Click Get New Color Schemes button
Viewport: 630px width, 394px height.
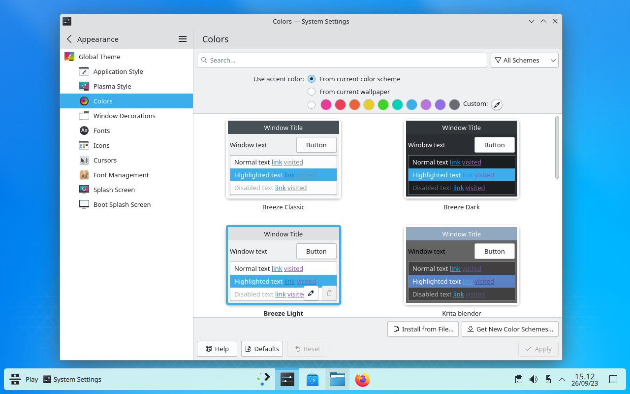pos(510,329)
